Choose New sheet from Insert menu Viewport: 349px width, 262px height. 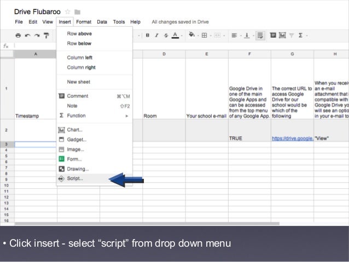tap(95, 81)
